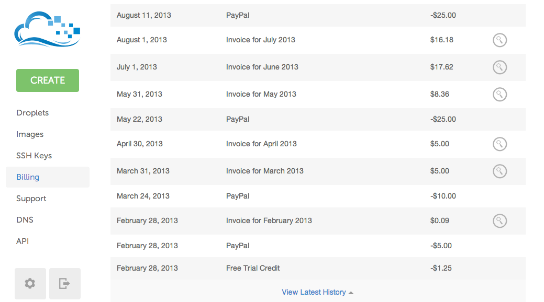Click the DigitalOcean cloud logo
Viewport: 544px width, 302px height.
tap(47, 30)
